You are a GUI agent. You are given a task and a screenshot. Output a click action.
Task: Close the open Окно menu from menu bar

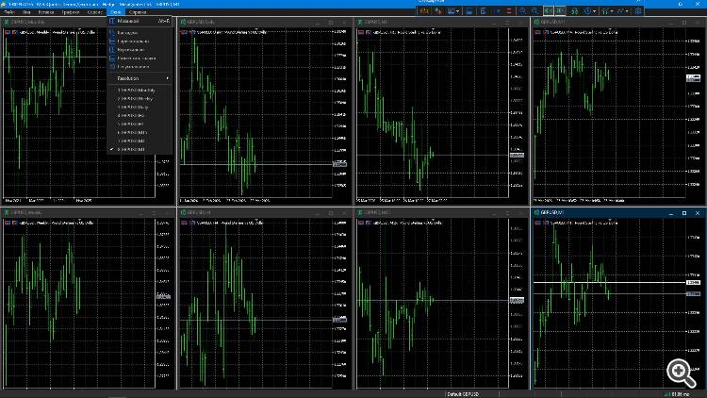115,12
